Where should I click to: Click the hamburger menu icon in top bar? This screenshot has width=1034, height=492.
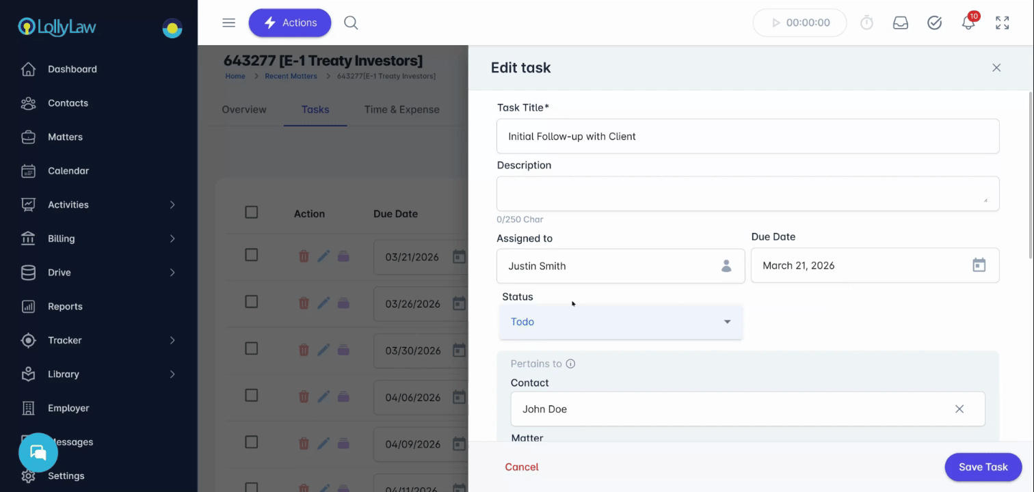pos(229,23)
